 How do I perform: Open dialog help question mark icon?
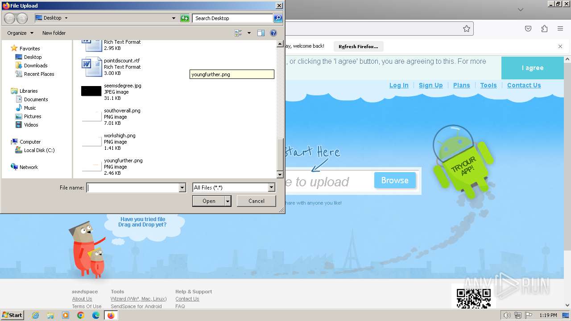point(273,33)
